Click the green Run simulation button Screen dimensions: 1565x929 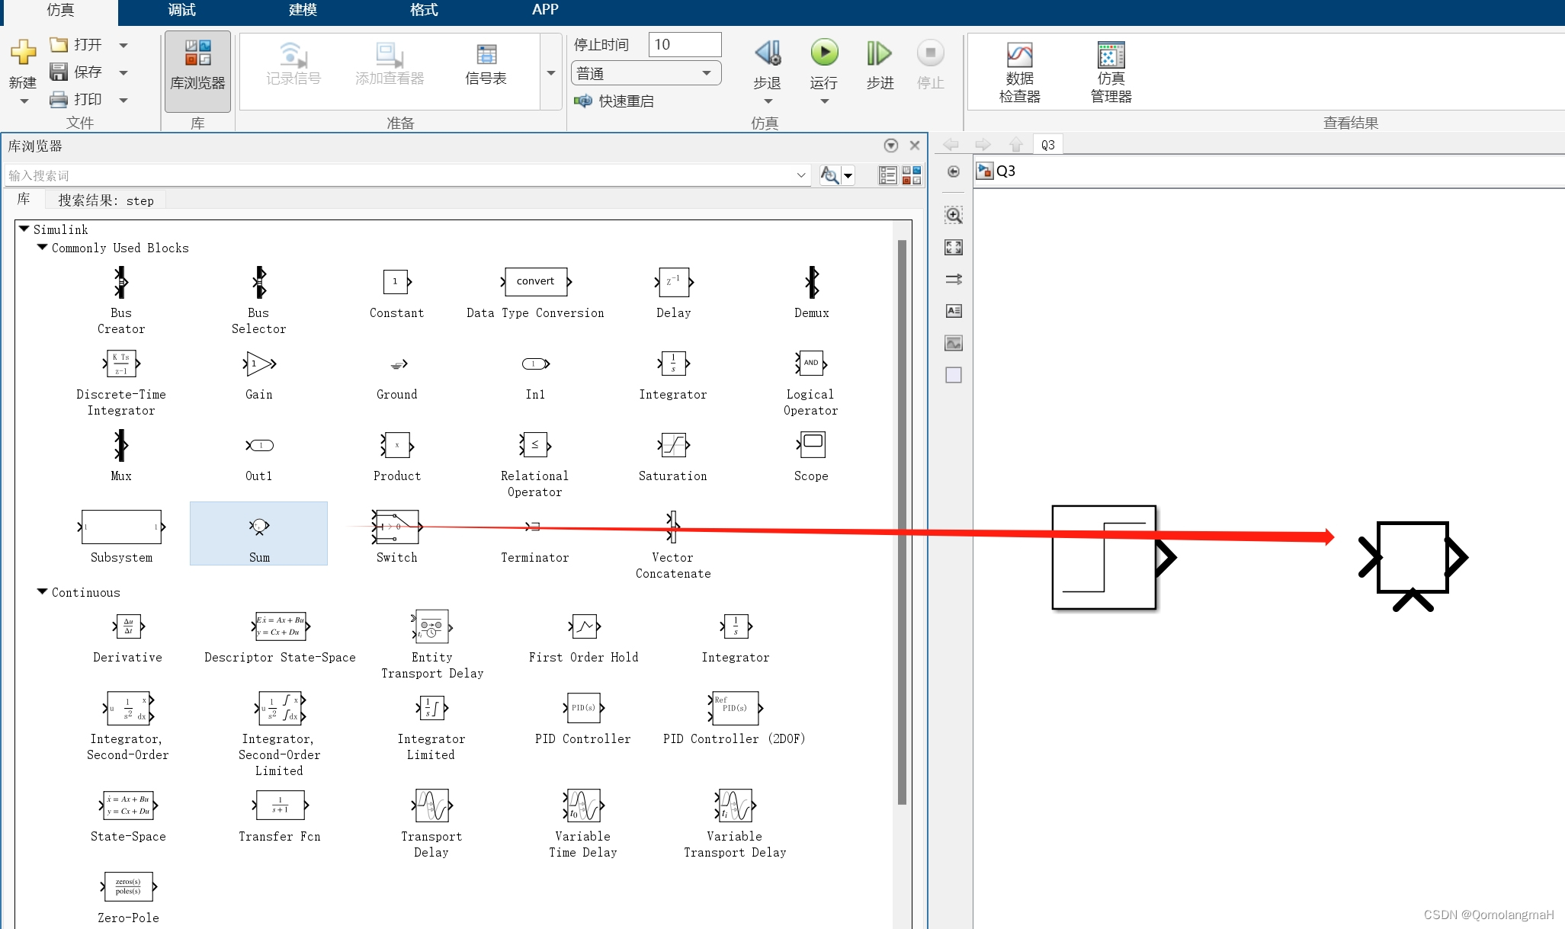[823, 53]
